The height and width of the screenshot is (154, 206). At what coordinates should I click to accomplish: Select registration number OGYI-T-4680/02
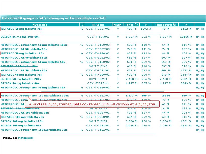pos(98,54)
